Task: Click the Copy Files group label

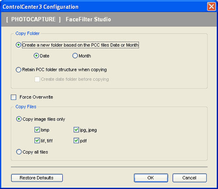Action: 26,107
